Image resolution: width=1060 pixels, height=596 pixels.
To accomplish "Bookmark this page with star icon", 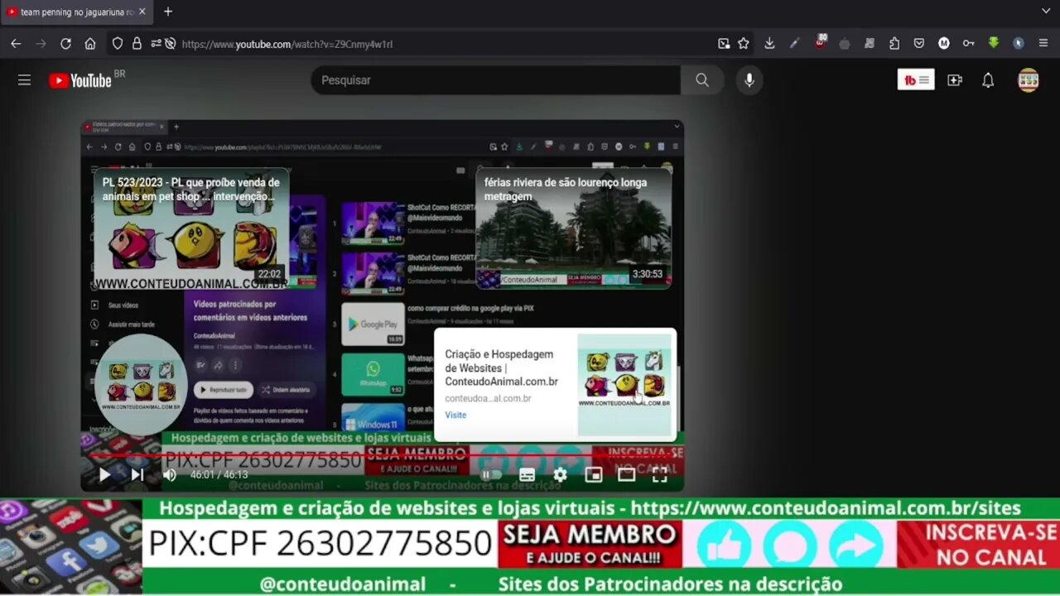I will pyautogui.click(x=744, y=44).
